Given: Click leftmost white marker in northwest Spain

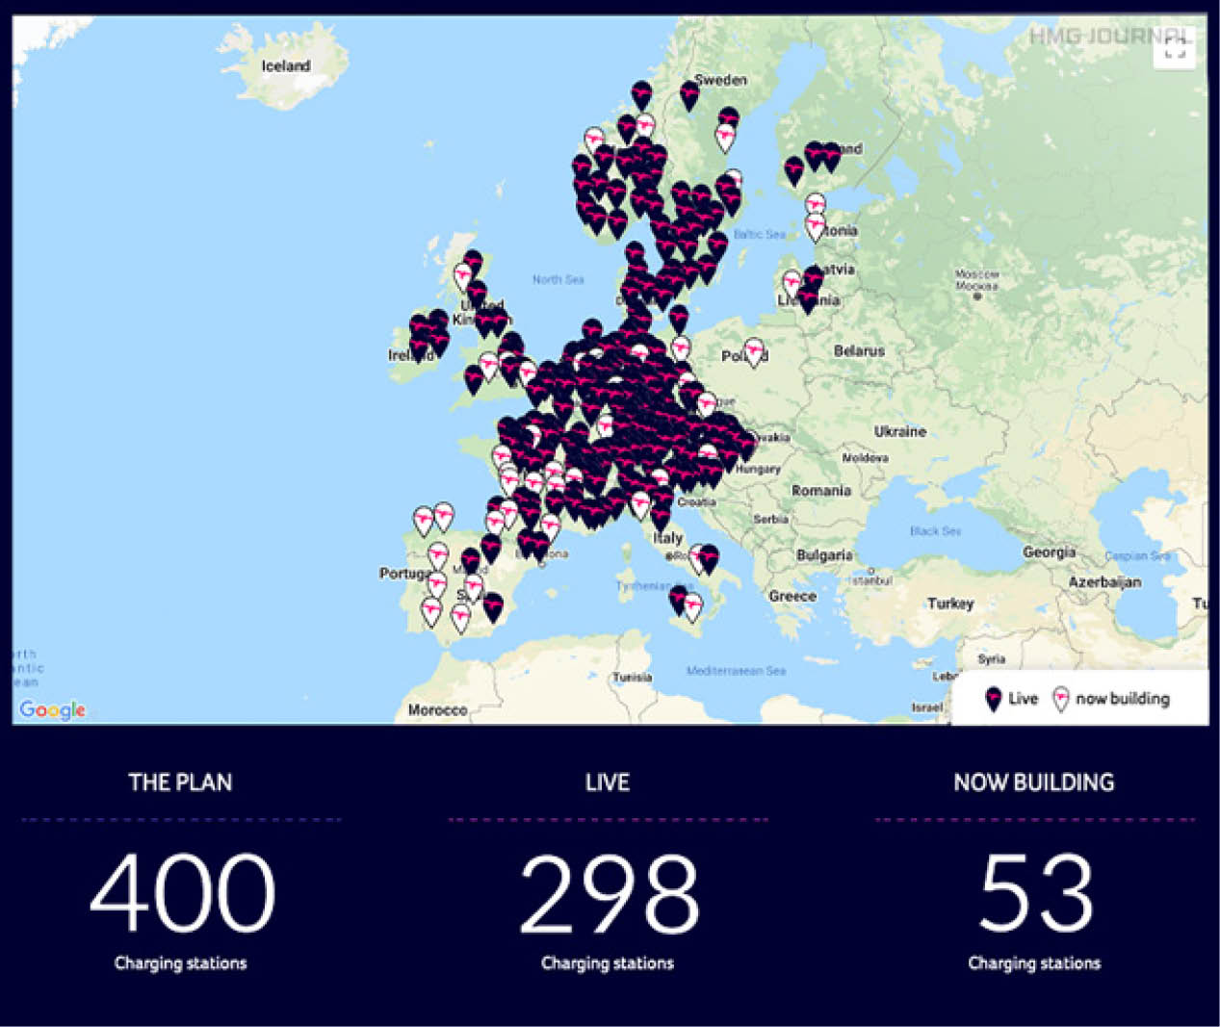Looking at the screenshot, I should pos(423,520).
